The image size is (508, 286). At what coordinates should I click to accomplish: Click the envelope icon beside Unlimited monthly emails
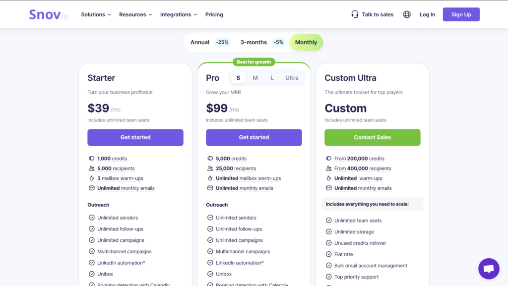point(210,188)
